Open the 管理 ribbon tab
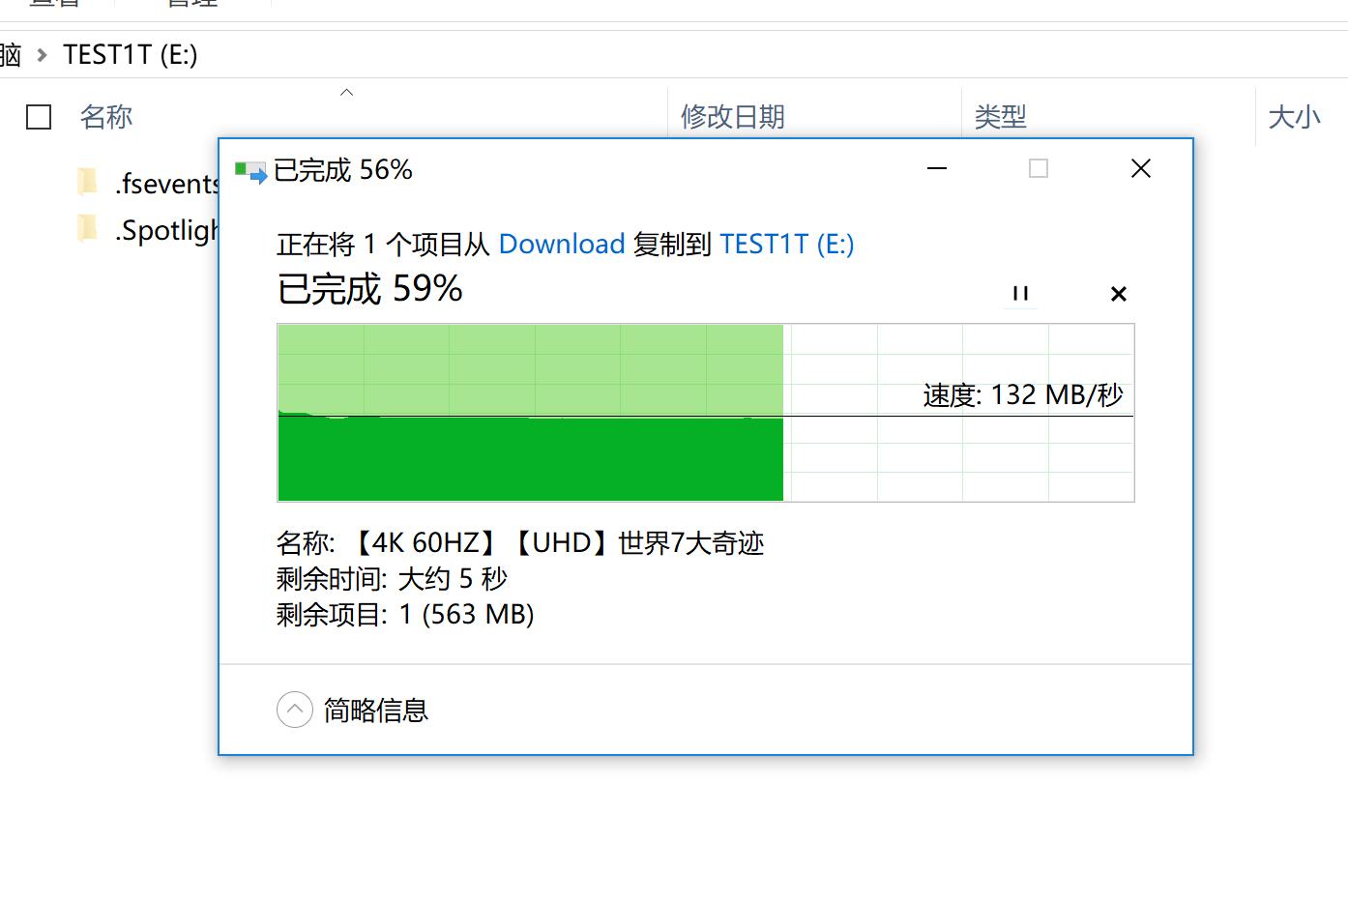 tap(190, 4)
